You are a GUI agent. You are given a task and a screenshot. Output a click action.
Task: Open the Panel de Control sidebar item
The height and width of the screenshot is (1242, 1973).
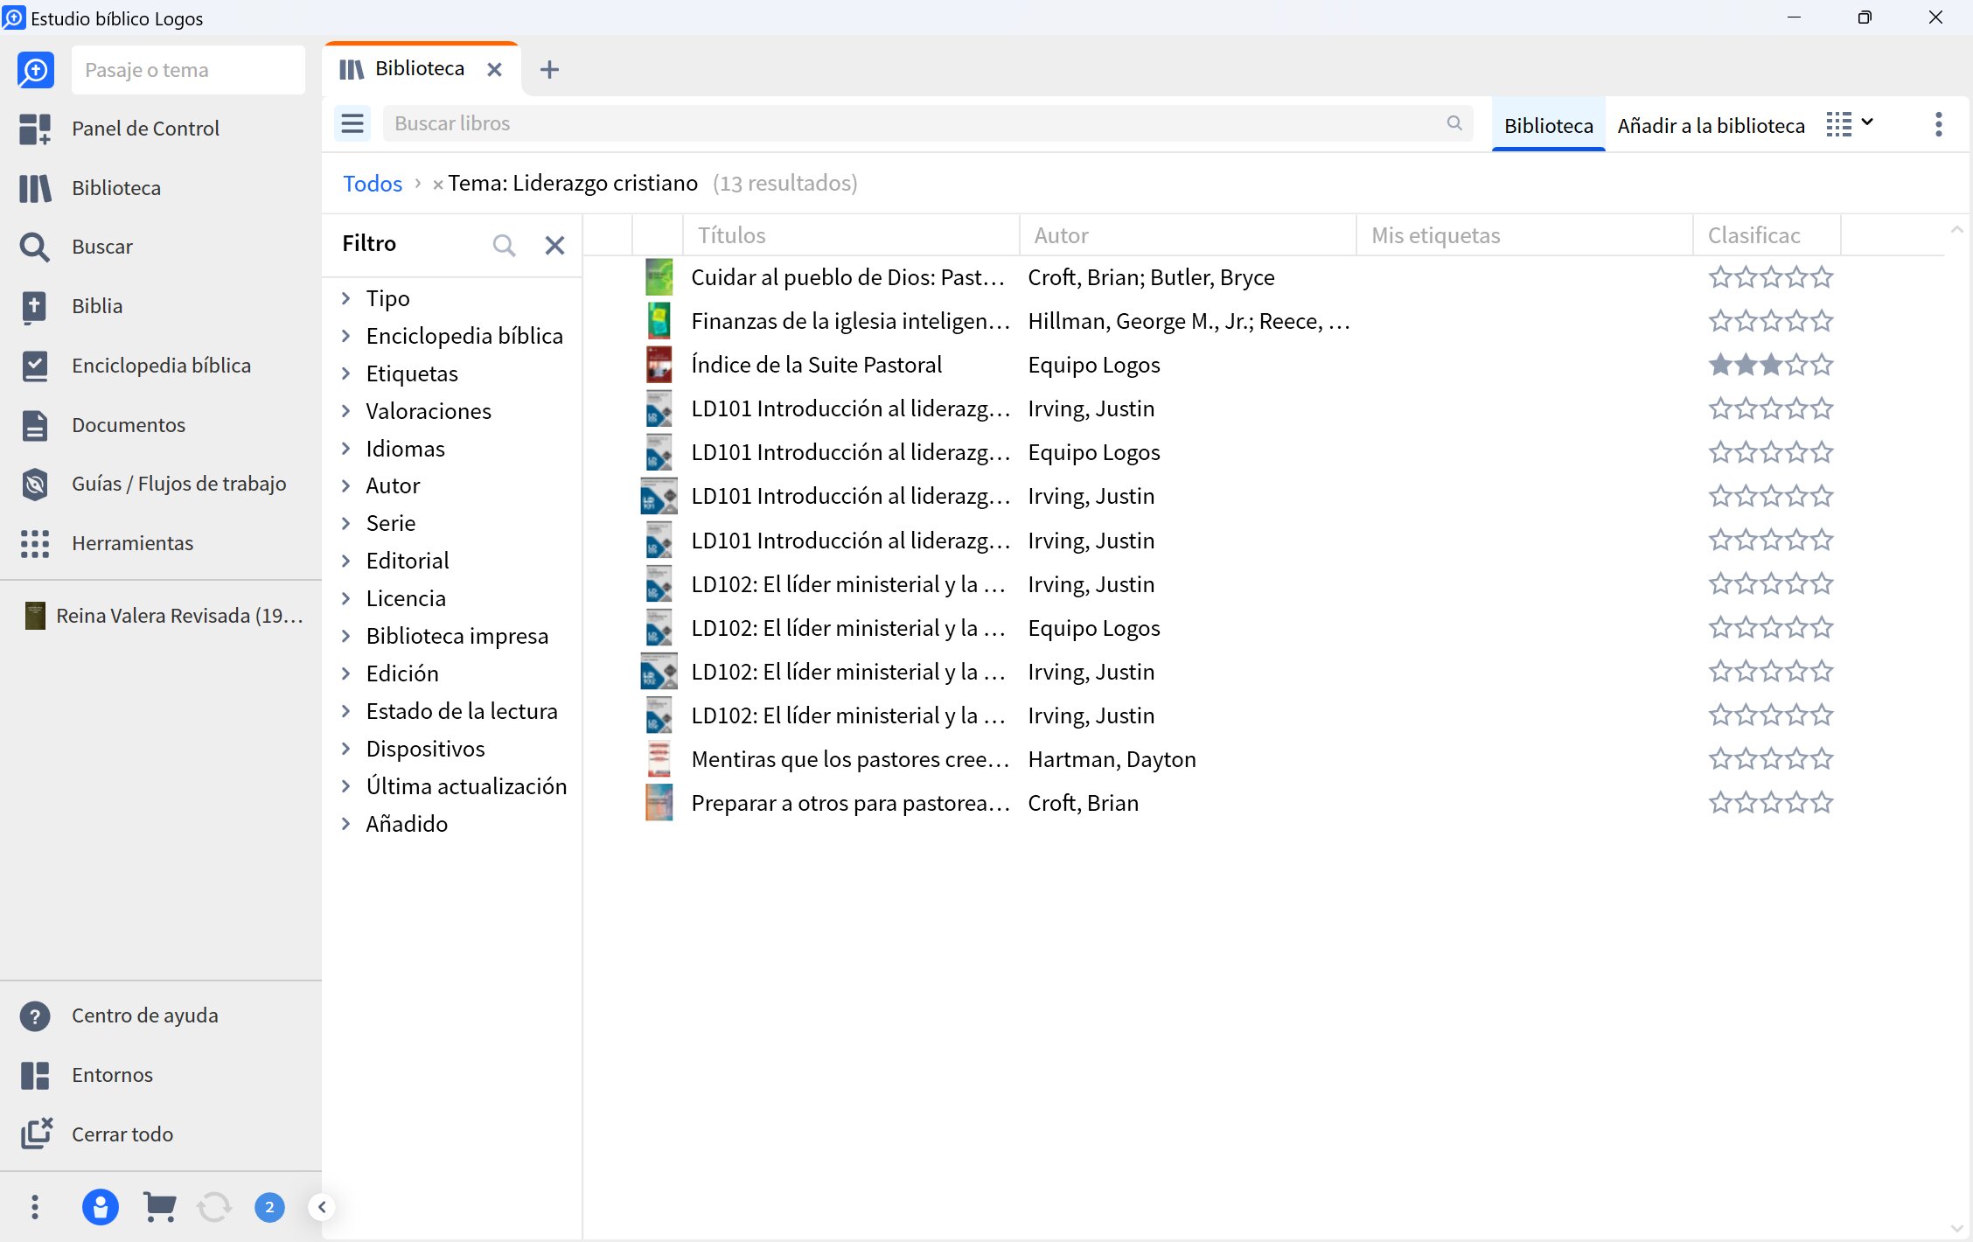pyautogui.click(x=145, y=129)
